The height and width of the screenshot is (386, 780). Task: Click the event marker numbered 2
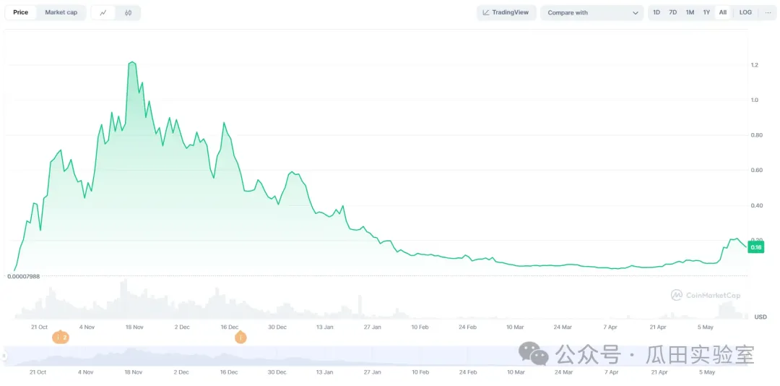(61, 338)
